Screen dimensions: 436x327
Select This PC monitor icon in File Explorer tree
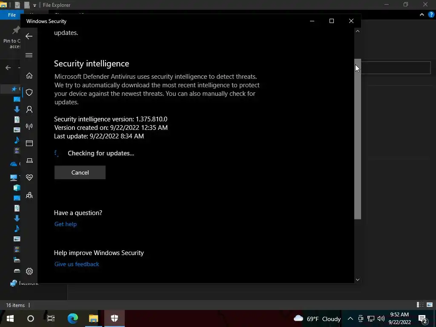[x=13, y=178]
